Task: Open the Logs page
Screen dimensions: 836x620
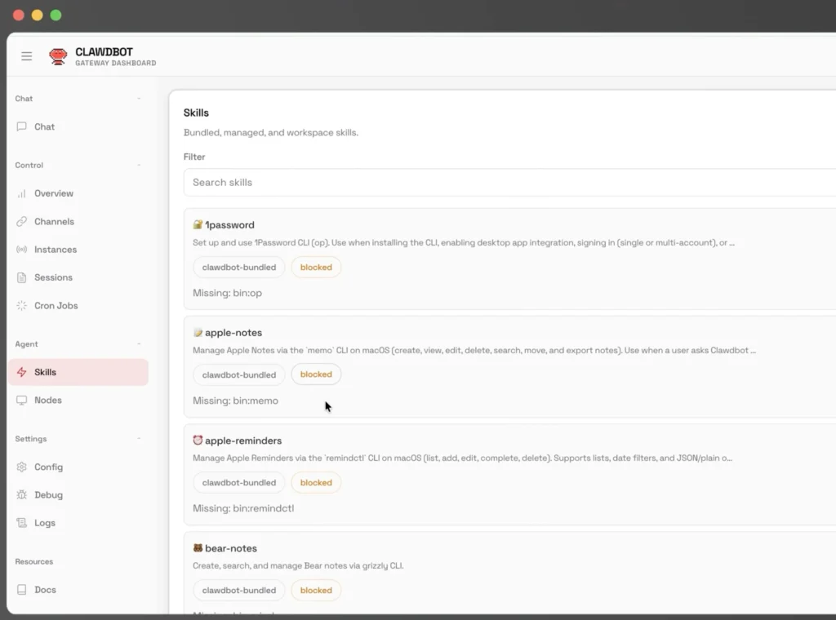Action: point(45,523)
